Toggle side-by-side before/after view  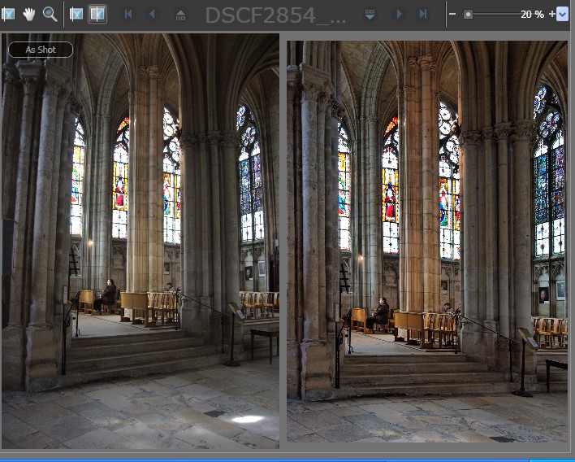(97, 15)
